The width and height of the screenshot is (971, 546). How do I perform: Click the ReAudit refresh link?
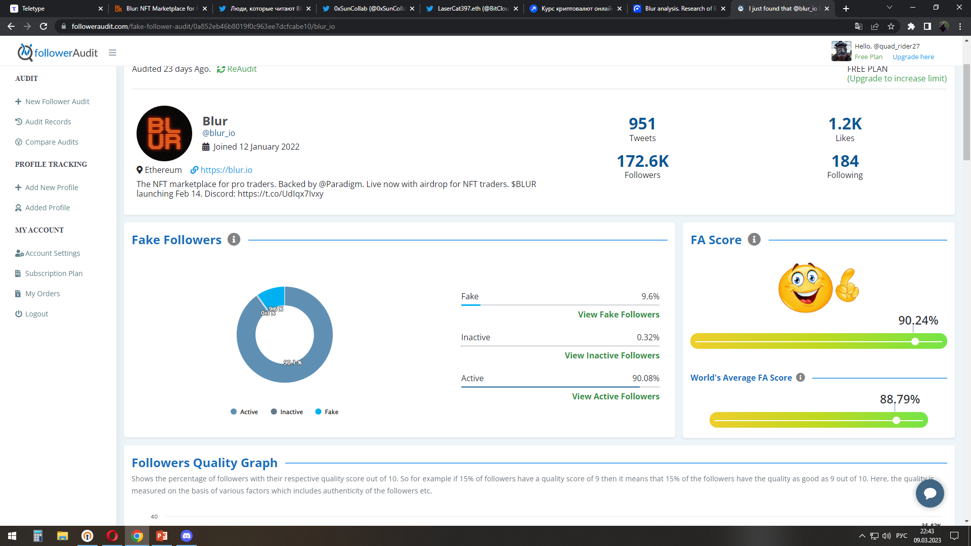[237, 69]
